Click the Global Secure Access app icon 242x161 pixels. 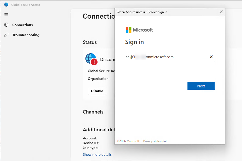click(x=6, y=5)
